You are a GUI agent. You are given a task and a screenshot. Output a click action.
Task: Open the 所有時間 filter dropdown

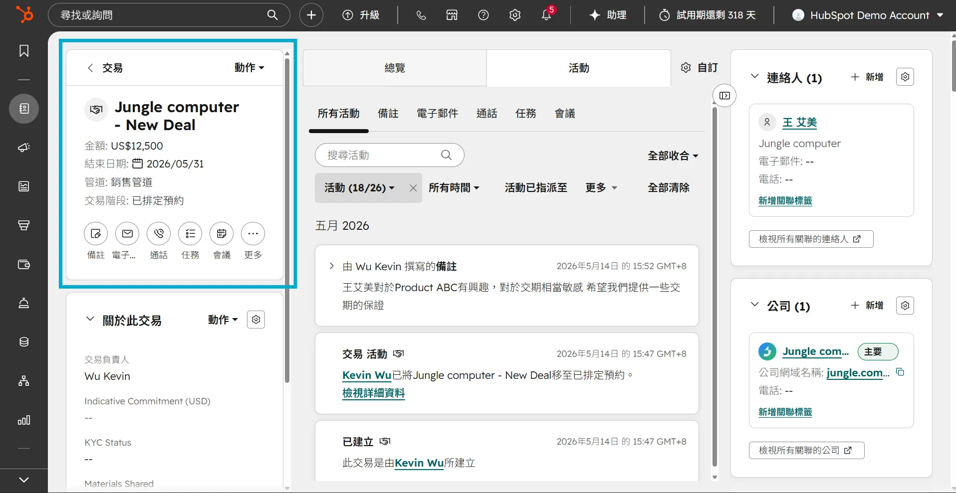[x=454, y=188]
